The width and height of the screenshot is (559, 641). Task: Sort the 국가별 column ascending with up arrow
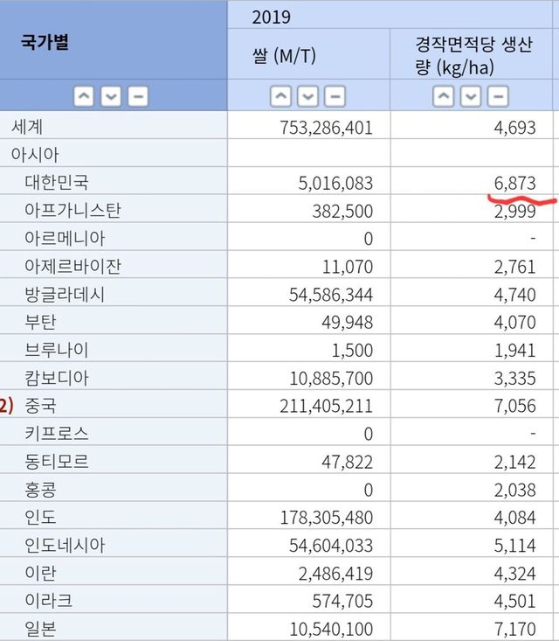pos(84,96)
